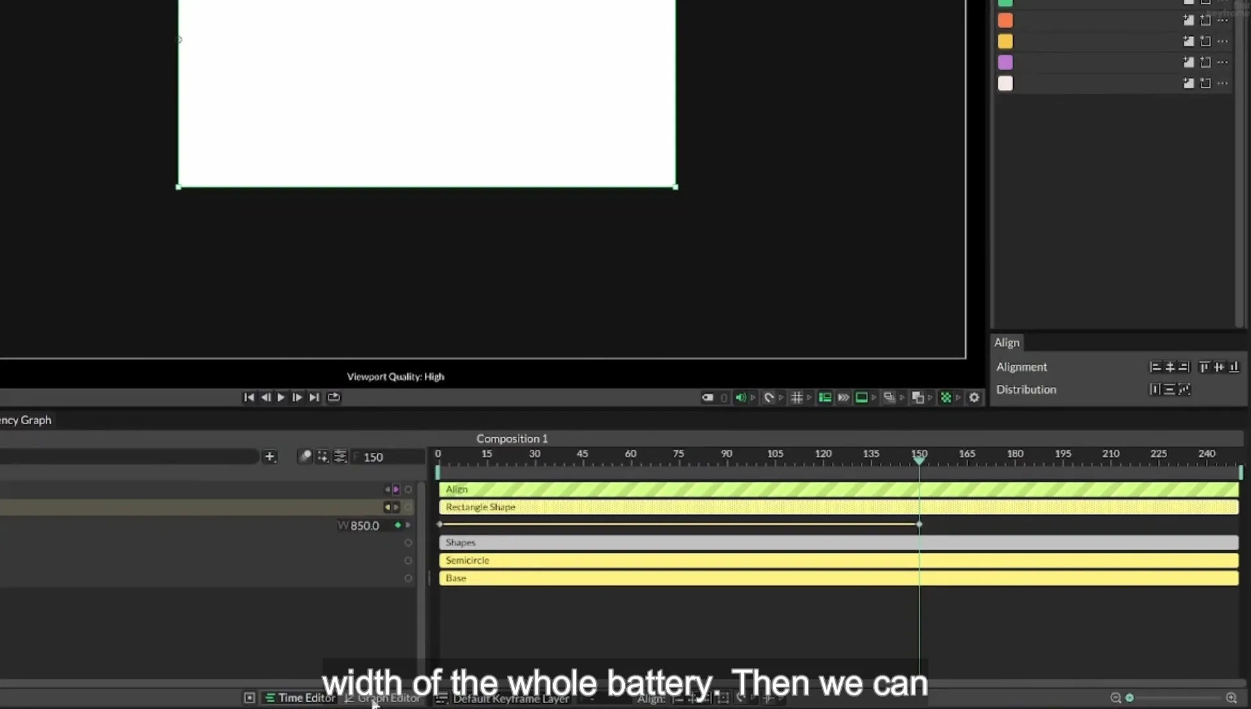This screenshot has height=709, width=1251.
Task: Step back one frame
Action: tap(265, 398)
